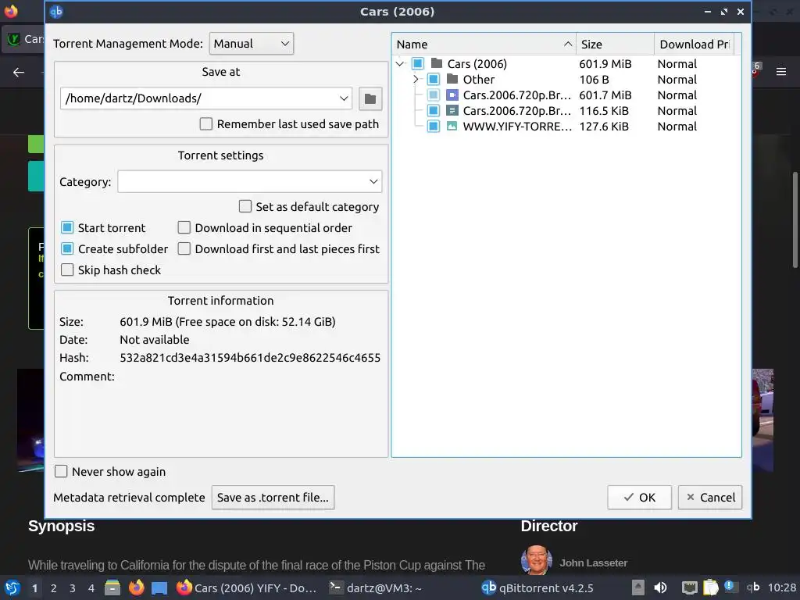Open the clipboard manager tray icon

pos(710,587)
